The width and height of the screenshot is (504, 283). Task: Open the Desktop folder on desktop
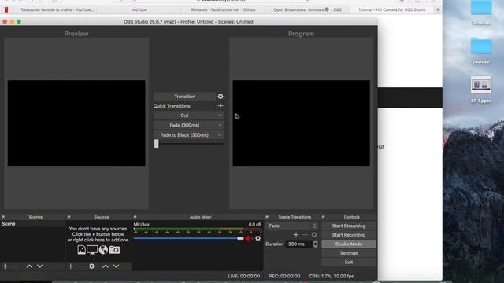coord(481,13)
